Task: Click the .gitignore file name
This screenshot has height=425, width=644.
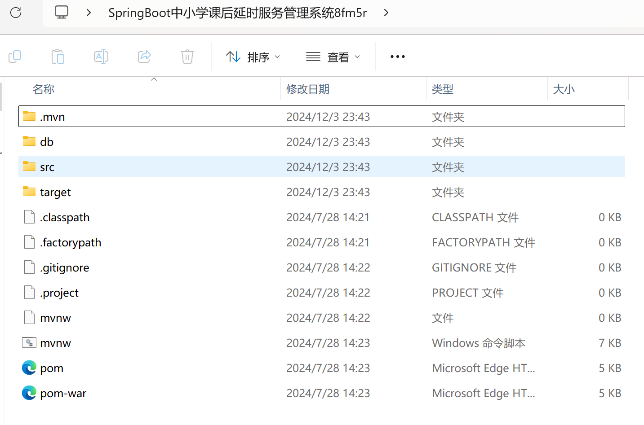Action: pos(65,268)
